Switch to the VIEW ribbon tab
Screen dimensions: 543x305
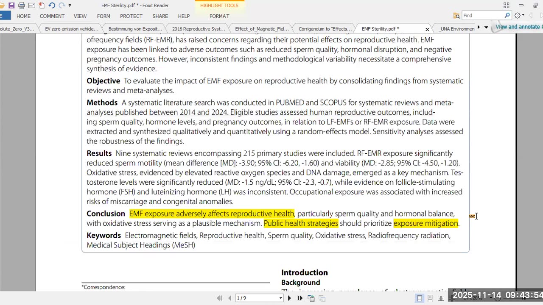click(80, 16)
